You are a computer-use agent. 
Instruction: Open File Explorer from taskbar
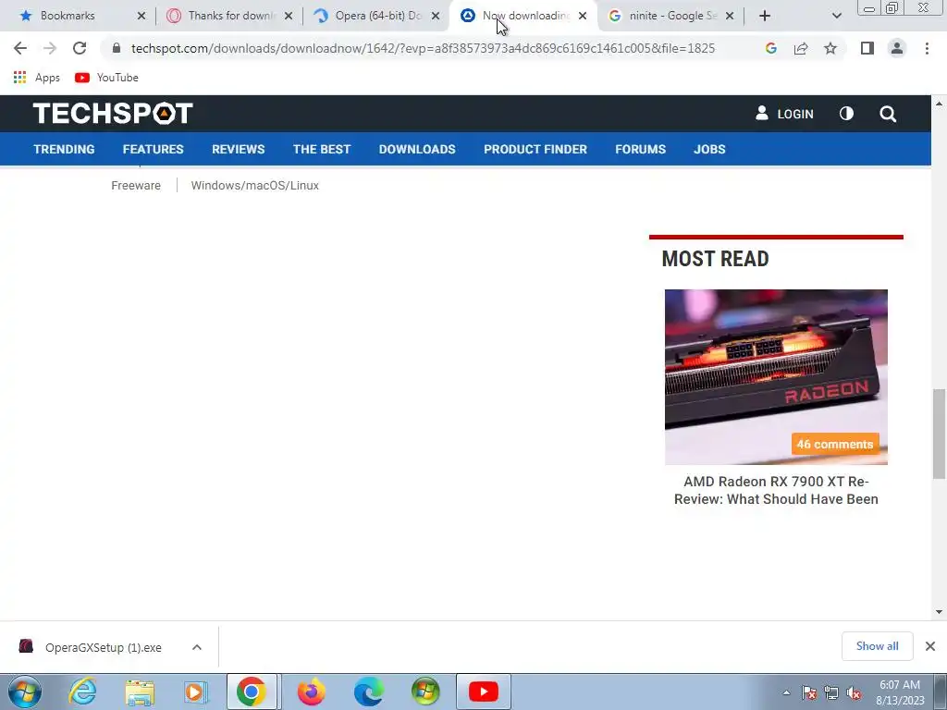click(x=140, y=692)
